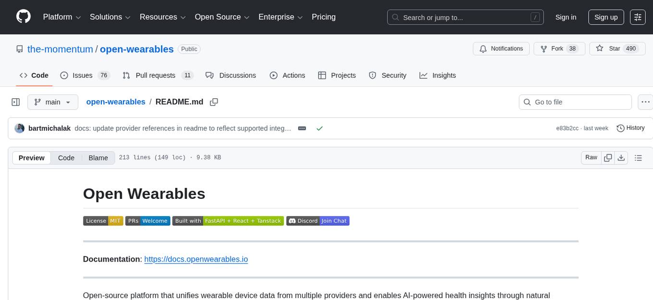
Task: Click the commit status checkmark
Action: tap(319, 128)
